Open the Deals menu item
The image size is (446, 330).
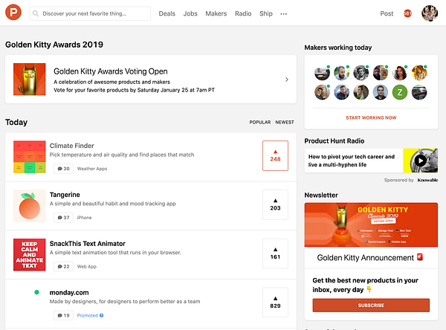point(167,13)
